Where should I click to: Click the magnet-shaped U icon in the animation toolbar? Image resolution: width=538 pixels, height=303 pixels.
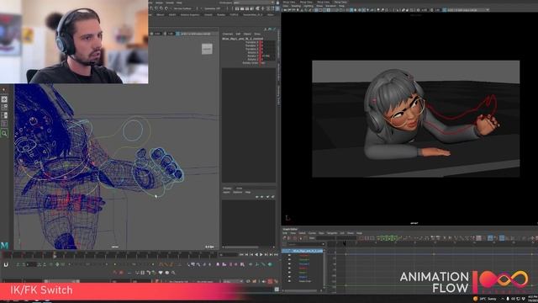[x=6, y=264]
